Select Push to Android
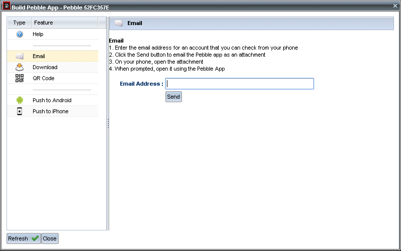This screenshot has height=251, width=401. click(x=53, y=100)
